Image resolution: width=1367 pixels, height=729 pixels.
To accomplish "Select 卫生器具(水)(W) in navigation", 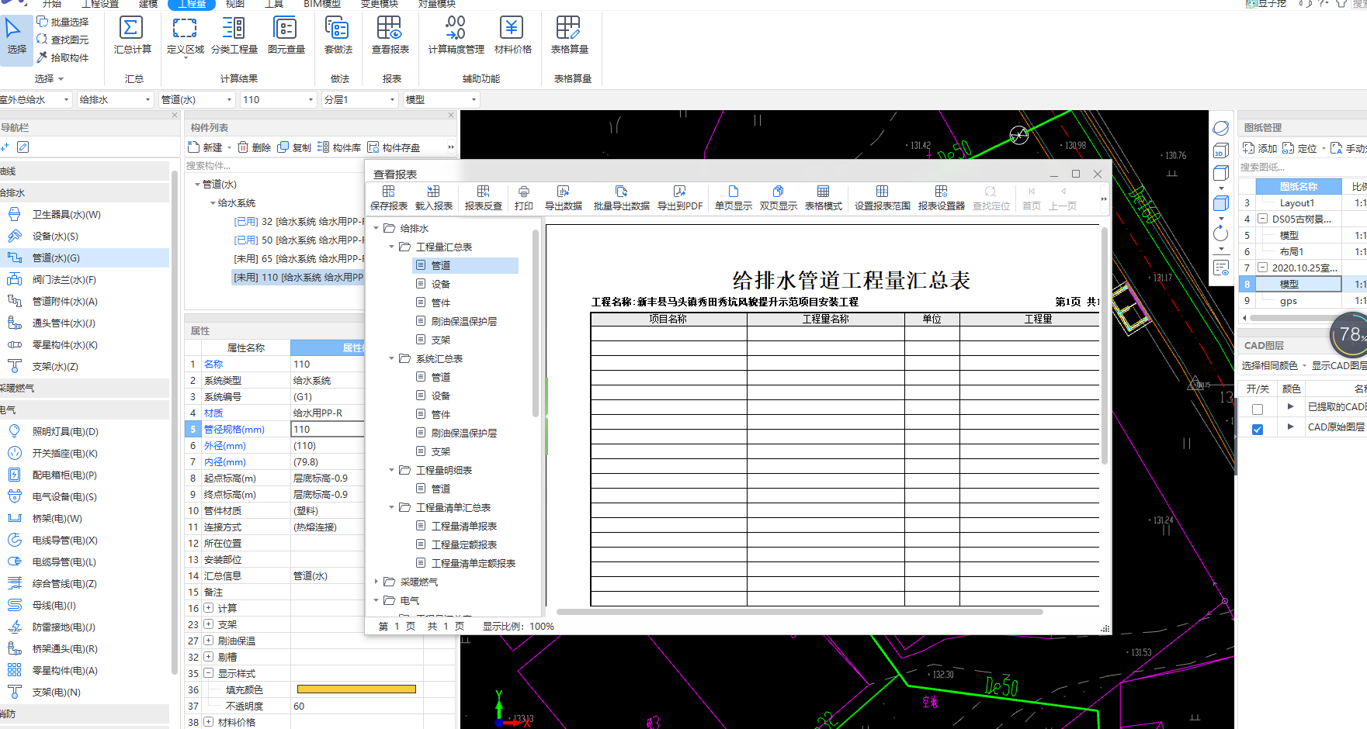I will pyautogui.click(x=66, y=215).
